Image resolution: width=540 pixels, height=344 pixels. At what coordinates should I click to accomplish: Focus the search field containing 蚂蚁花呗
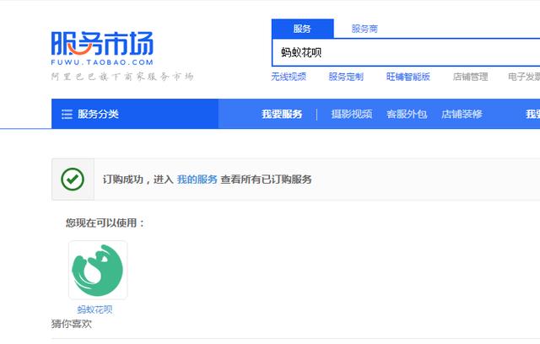tap(406, 52)
